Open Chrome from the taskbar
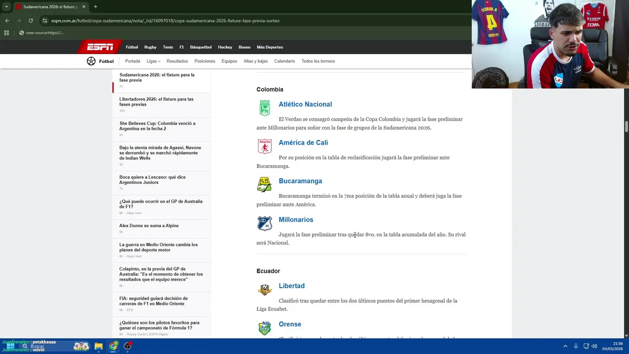Image resolution: width=629 pixels, height=354 pixels. 114,346
